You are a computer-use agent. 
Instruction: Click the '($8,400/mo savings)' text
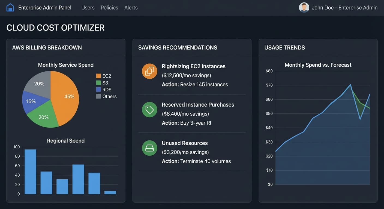click(185, 114)
